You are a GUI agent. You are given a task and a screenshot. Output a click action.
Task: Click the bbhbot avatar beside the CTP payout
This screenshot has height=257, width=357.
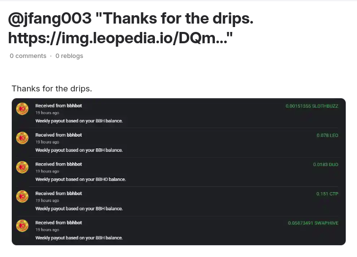(x=22, y=196)
